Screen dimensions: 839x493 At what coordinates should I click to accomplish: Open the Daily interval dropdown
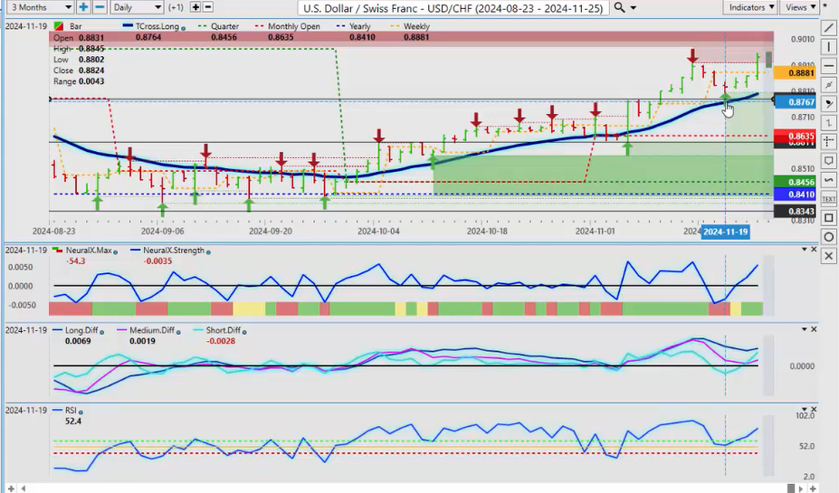(137, 7)
